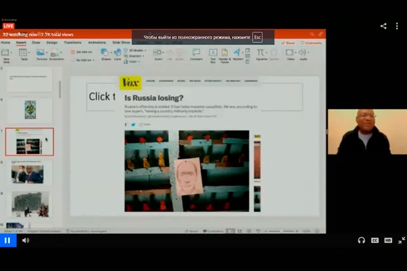Toggle HD video quality
The image size is (407, 271).
pos(388,240)
